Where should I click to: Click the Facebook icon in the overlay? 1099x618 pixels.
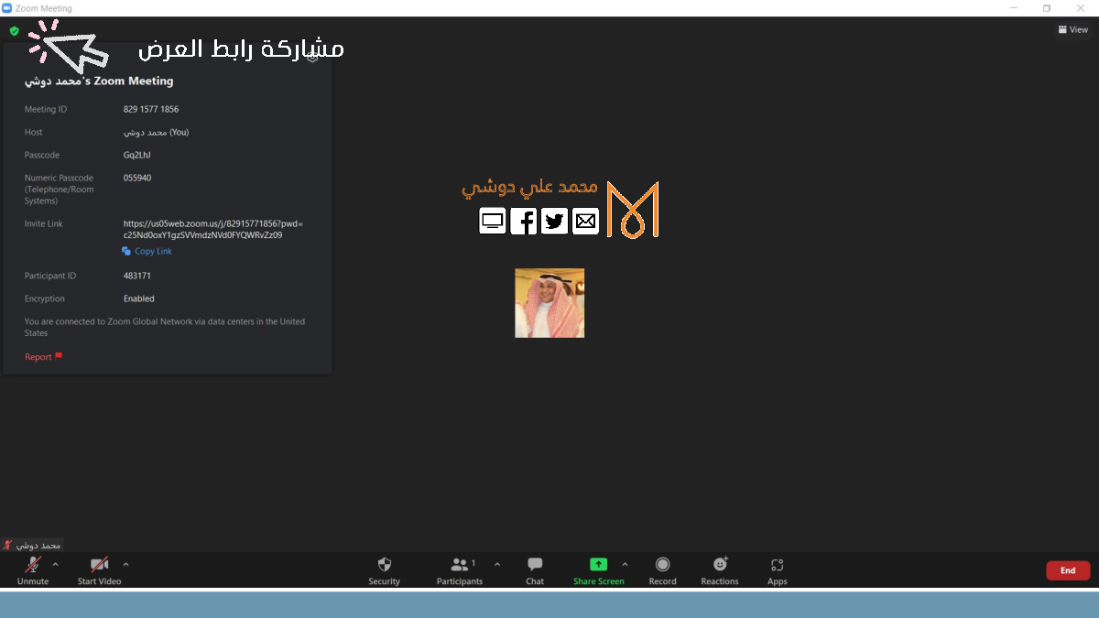point(524,221)
